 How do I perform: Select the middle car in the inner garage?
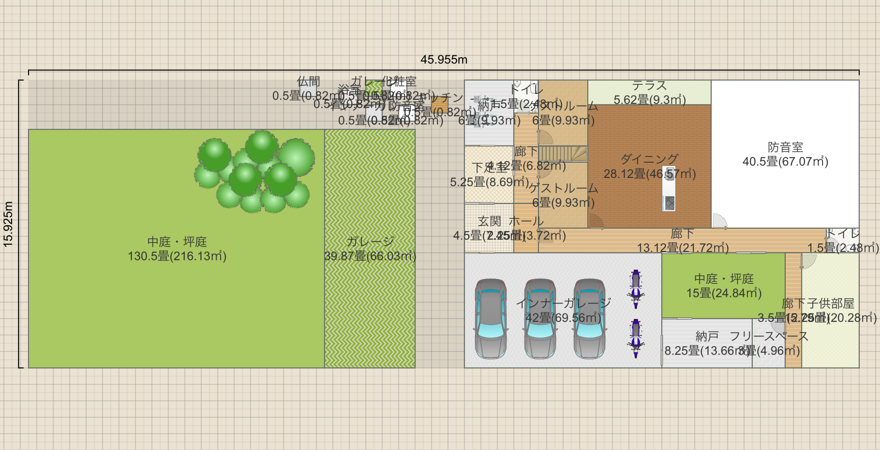click(x=540, y=319)
